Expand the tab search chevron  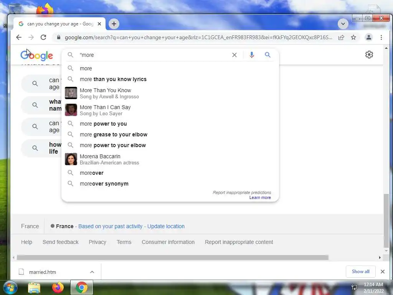[x=343, y=24]
